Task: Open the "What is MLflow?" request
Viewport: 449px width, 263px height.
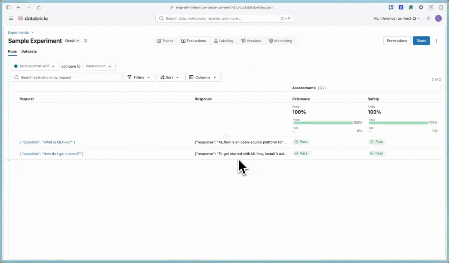Action: pyautogui.click(x=47, y=142)
